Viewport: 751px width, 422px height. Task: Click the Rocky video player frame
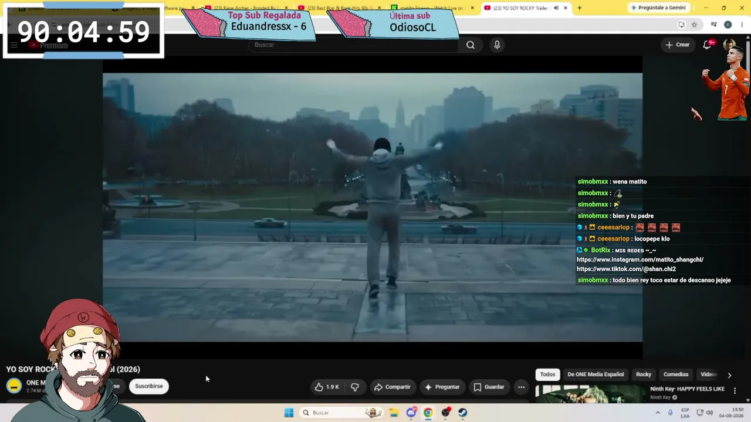coord(373,207)
